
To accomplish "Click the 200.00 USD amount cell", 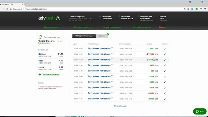I will [153, 99].
